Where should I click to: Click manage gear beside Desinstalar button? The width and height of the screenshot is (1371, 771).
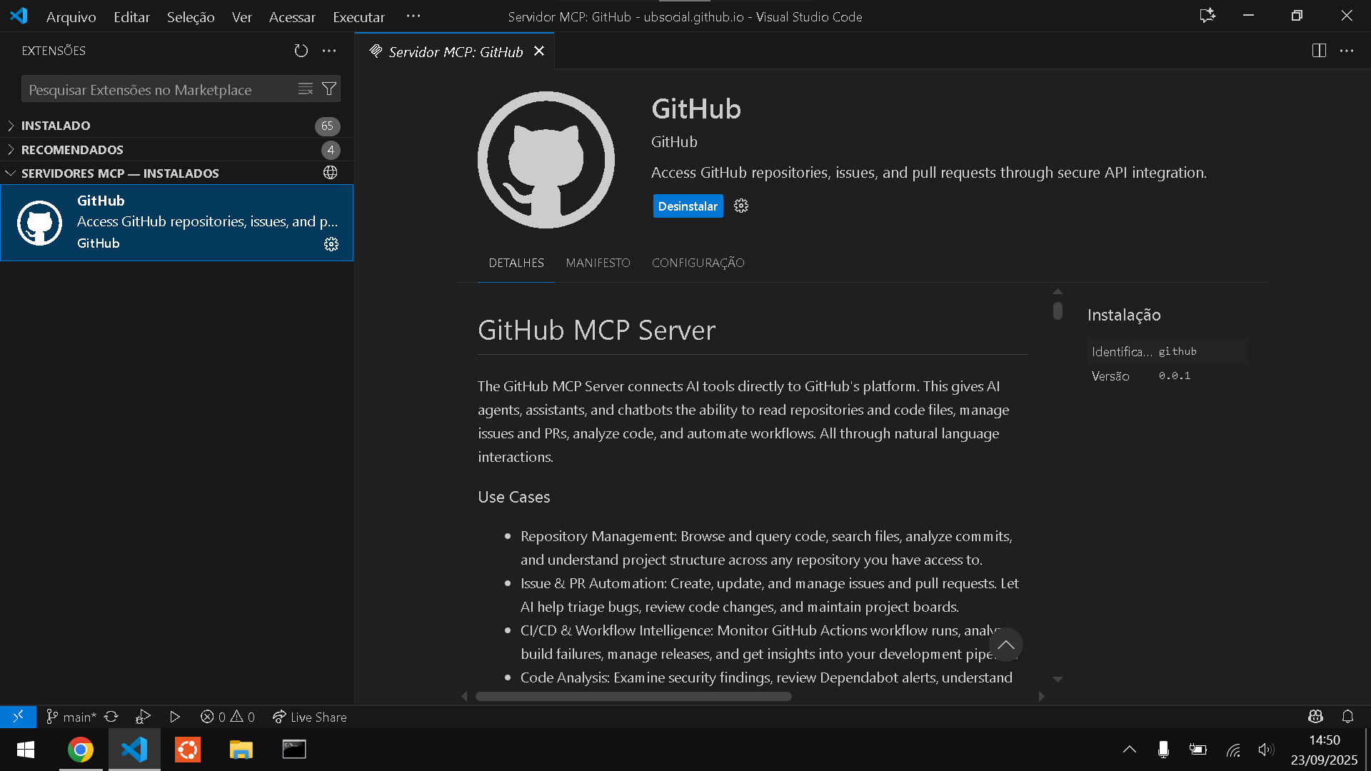pyautogui.click(x=741, y=206)
